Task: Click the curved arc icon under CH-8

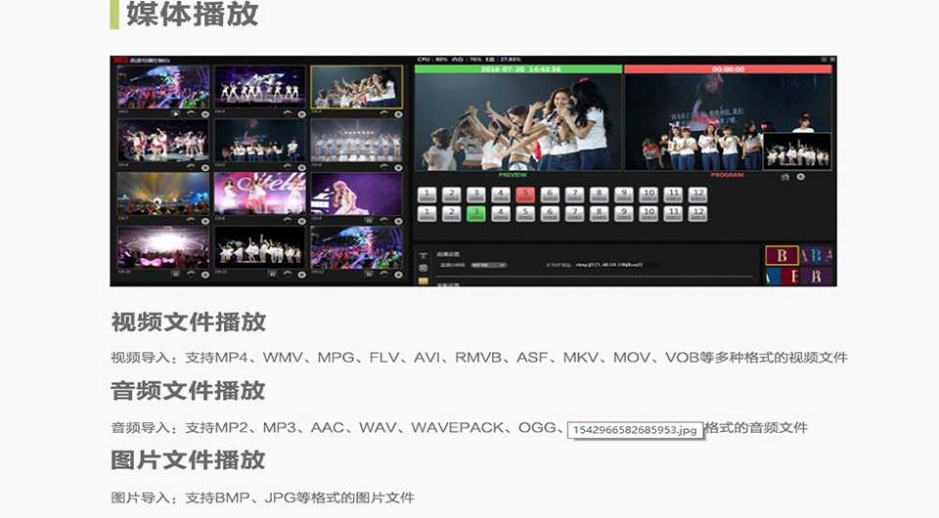Action: coord(287,221)
